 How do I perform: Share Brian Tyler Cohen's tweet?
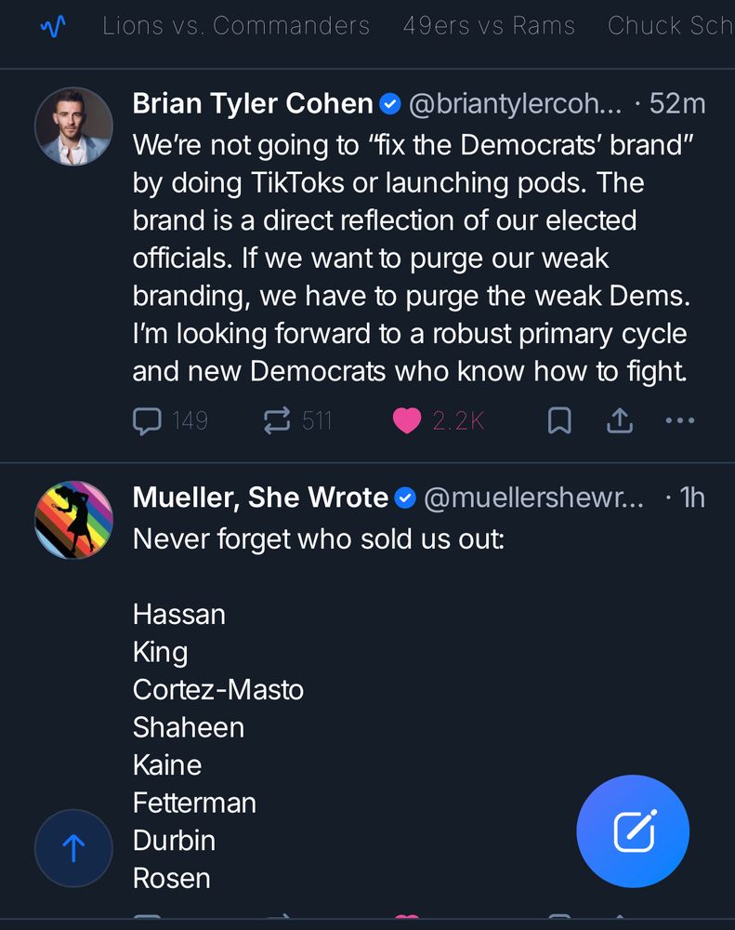click(x=619, y=421)
